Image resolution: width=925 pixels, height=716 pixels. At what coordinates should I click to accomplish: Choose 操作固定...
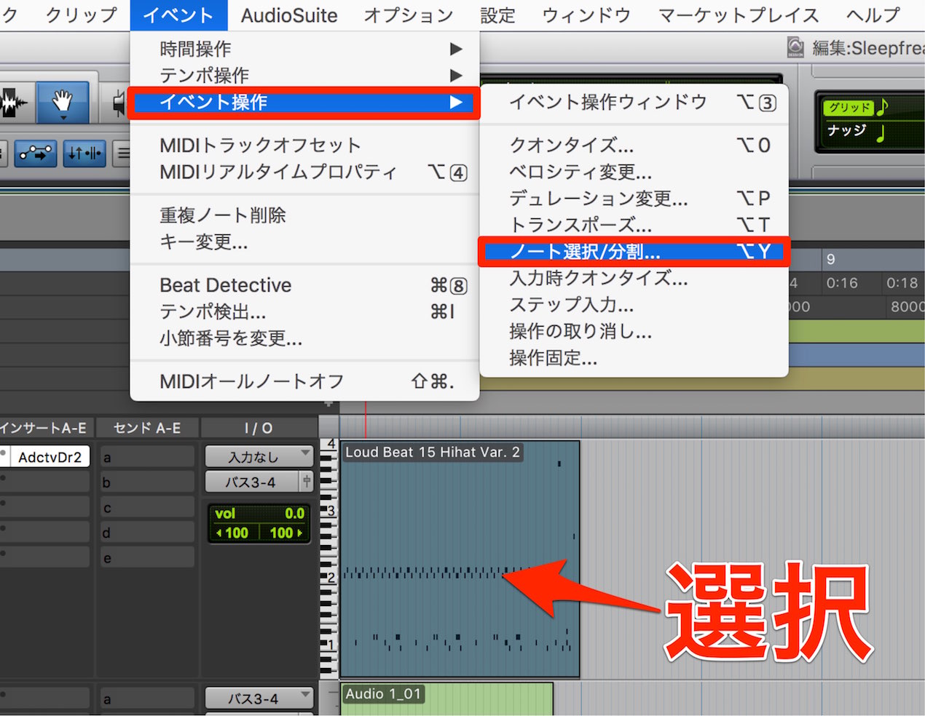coord(634,358)
